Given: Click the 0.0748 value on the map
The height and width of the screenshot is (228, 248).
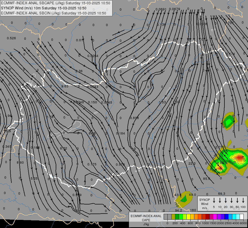Looking at the screenshot, I should tap(79, 102).
